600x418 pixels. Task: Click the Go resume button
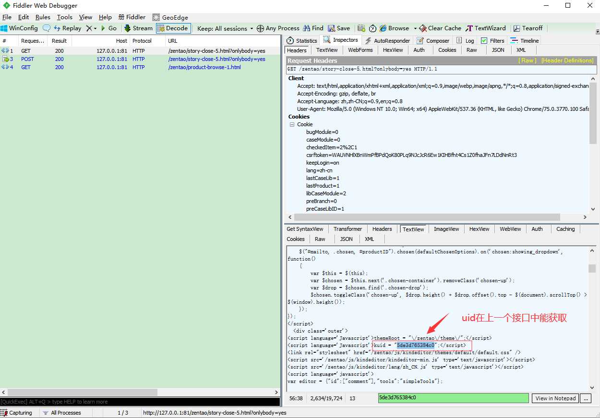(x=109, y=28)
